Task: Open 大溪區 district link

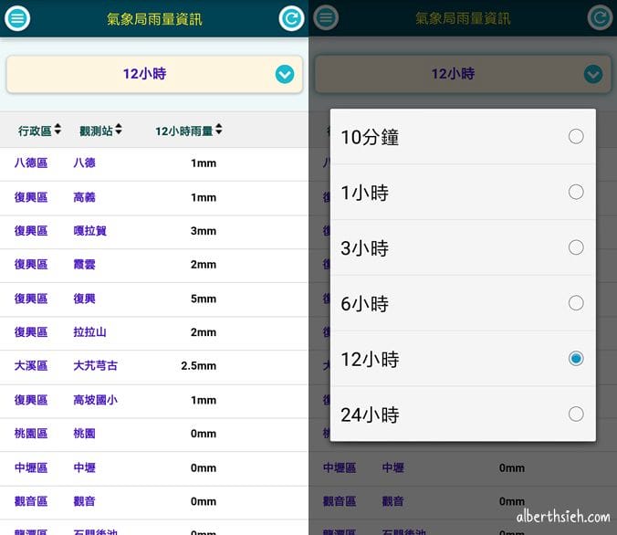Action: coord(31,366)
